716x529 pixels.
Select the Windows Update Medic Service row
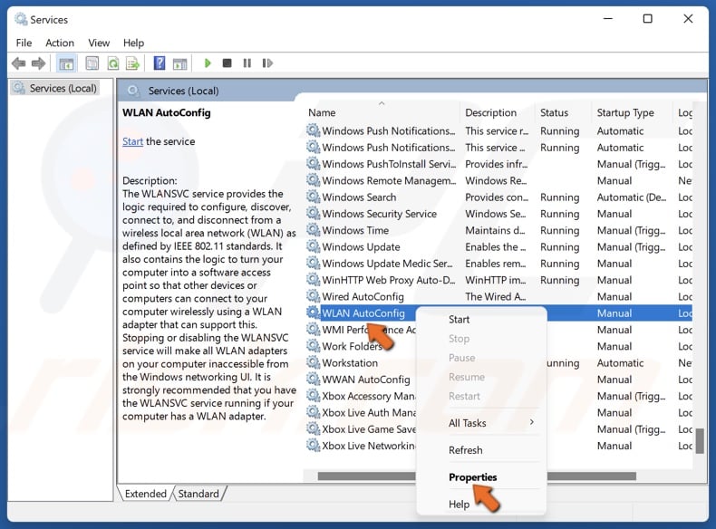click(x=498, y=264)
